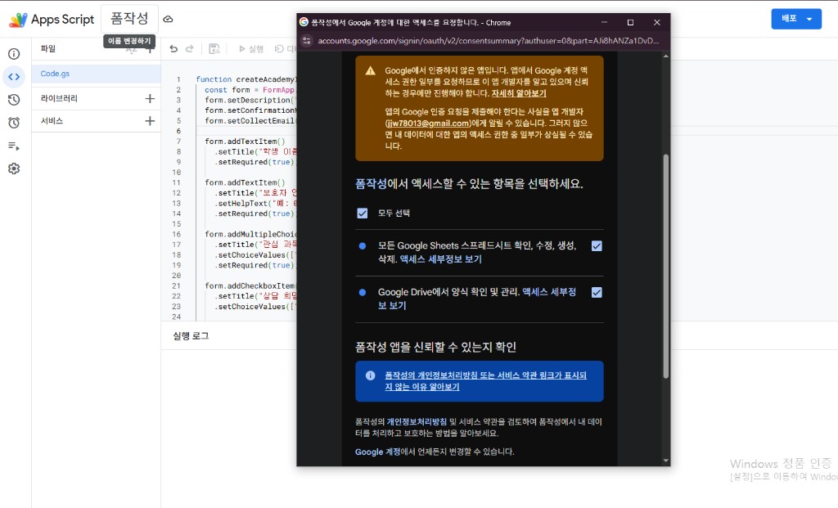Image resolution: width=838 pixels, height=508 pixels.
Task: Toggle the Google Drive forms access checkbox
Action: pyautogui.click(x=597, y=292)
